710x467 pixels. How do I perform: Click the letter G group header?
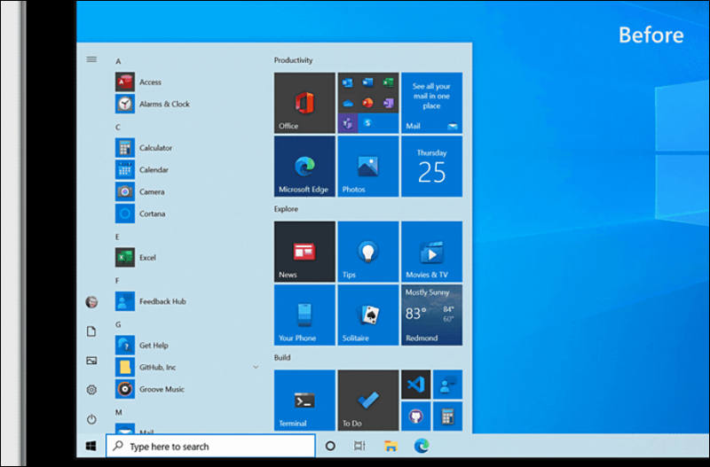tap(118, 324)
